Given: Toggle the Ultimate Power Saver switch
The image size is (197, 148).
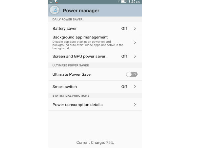Looking at the screenshot, I should (x=132, y=74).
